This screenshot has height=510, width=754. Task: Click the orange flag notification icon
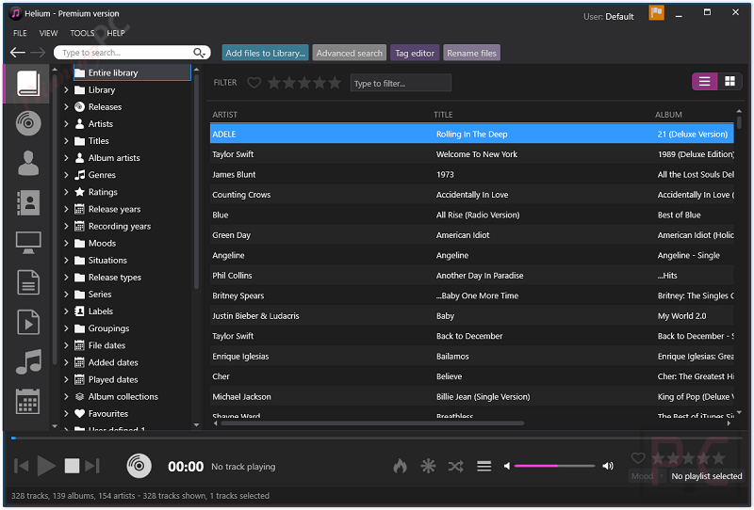[656, 13]
